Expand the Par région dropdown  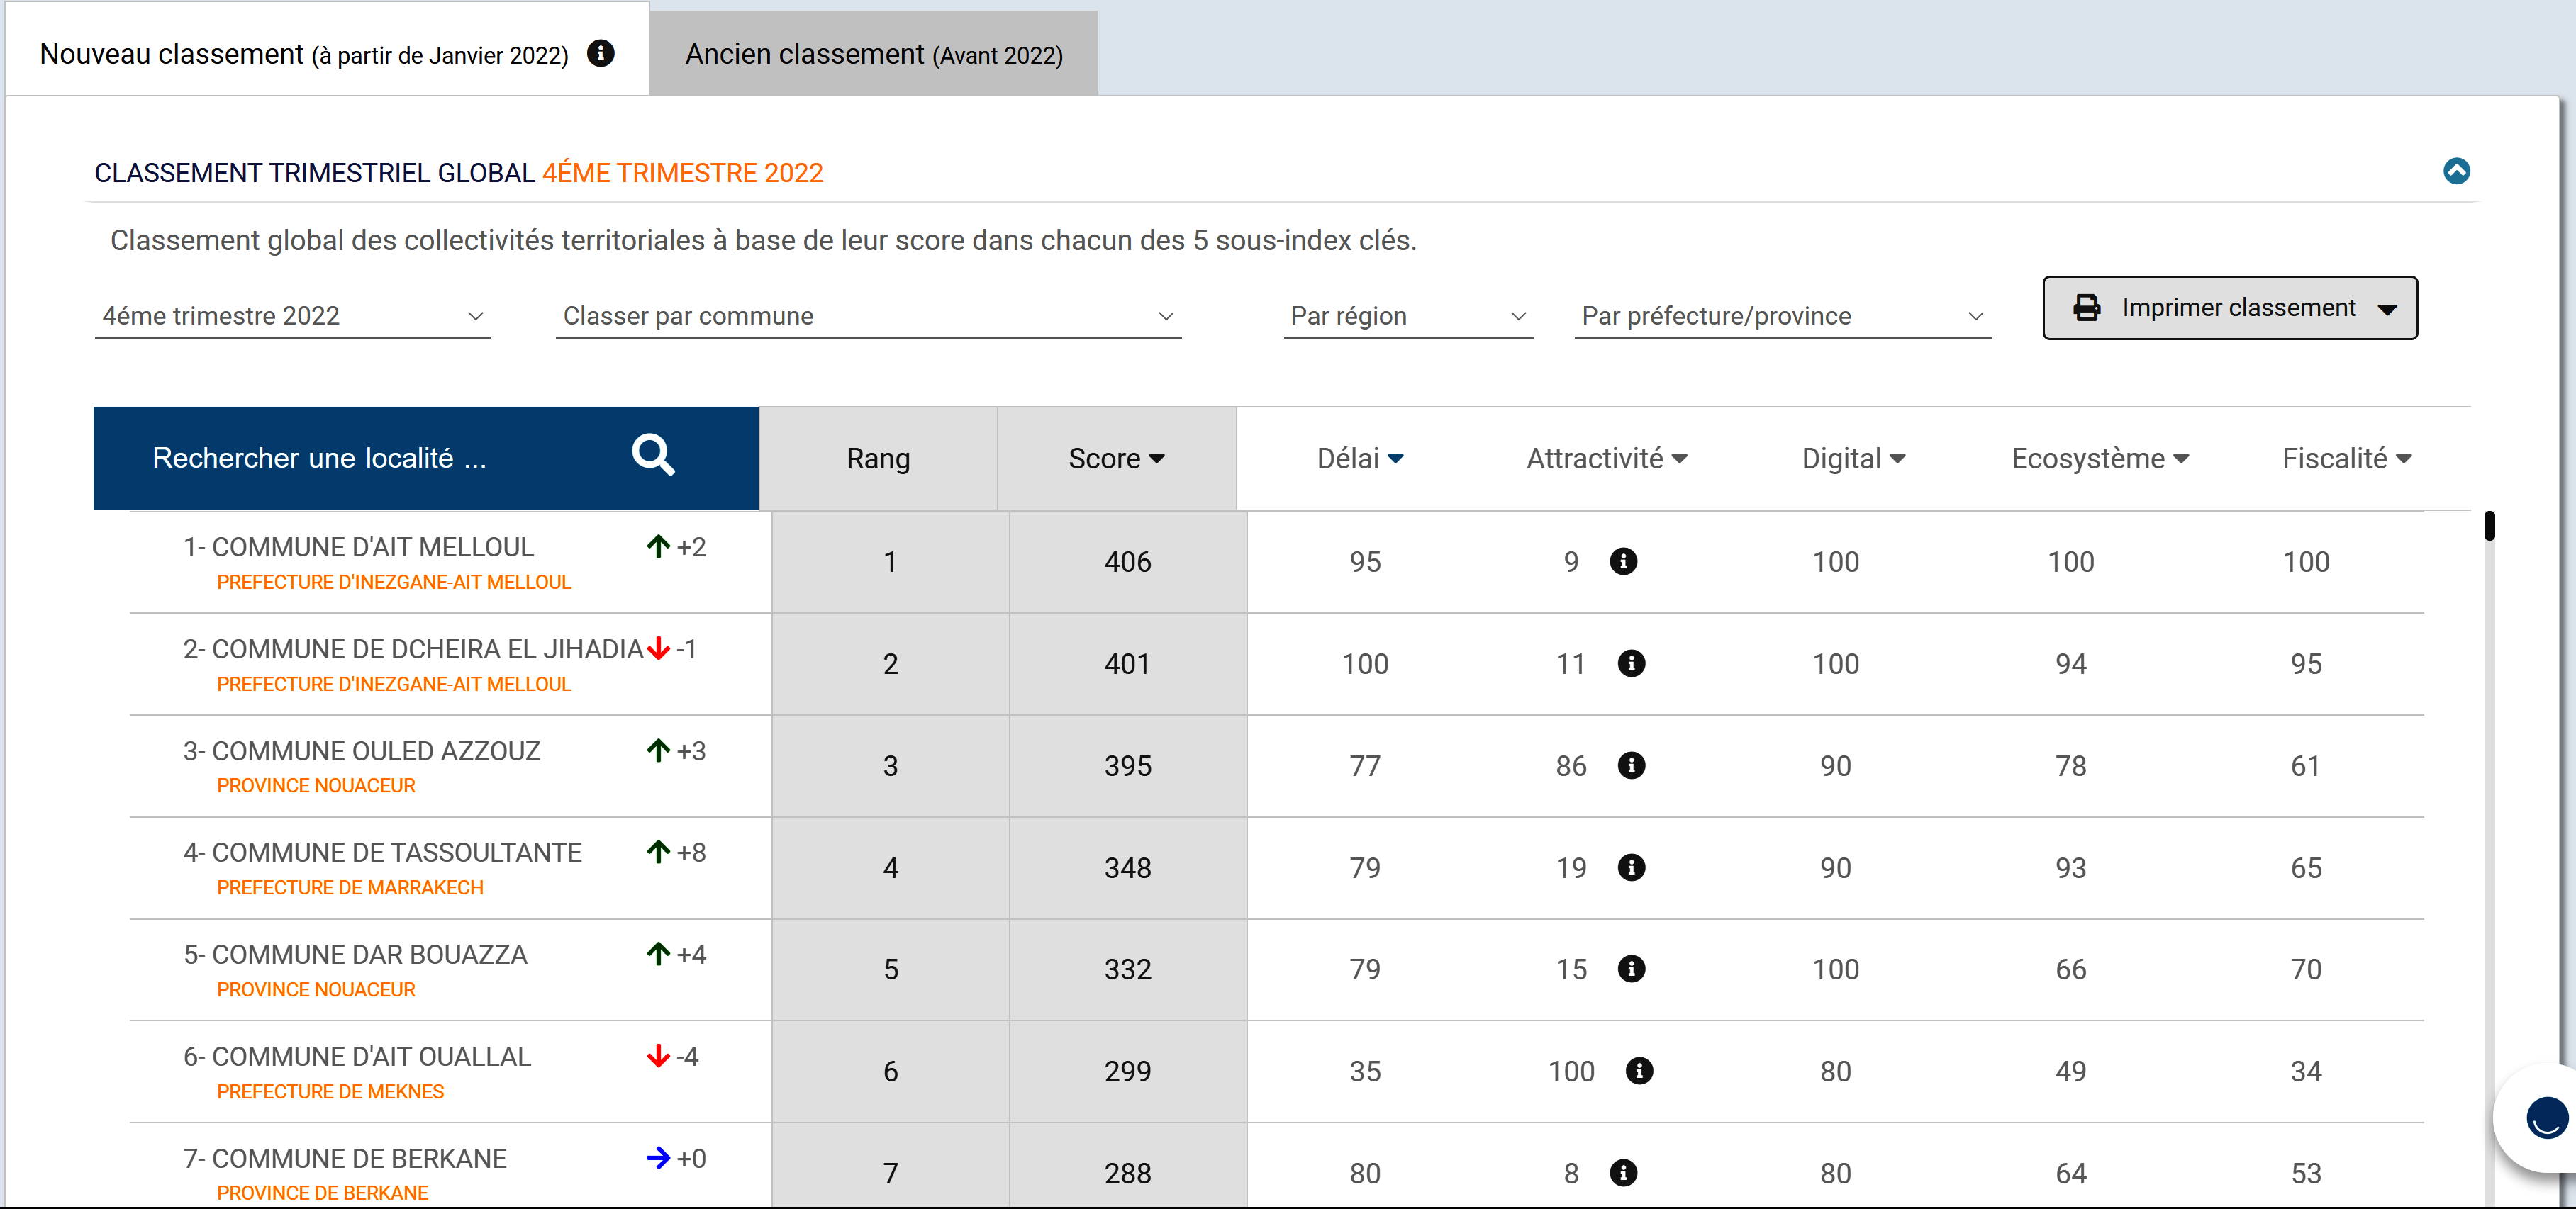point(1407,316)
